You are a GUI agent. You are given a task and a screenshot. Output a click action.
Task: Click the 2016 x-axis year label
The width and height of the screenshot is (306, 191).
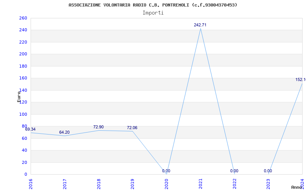coord(31,184)
